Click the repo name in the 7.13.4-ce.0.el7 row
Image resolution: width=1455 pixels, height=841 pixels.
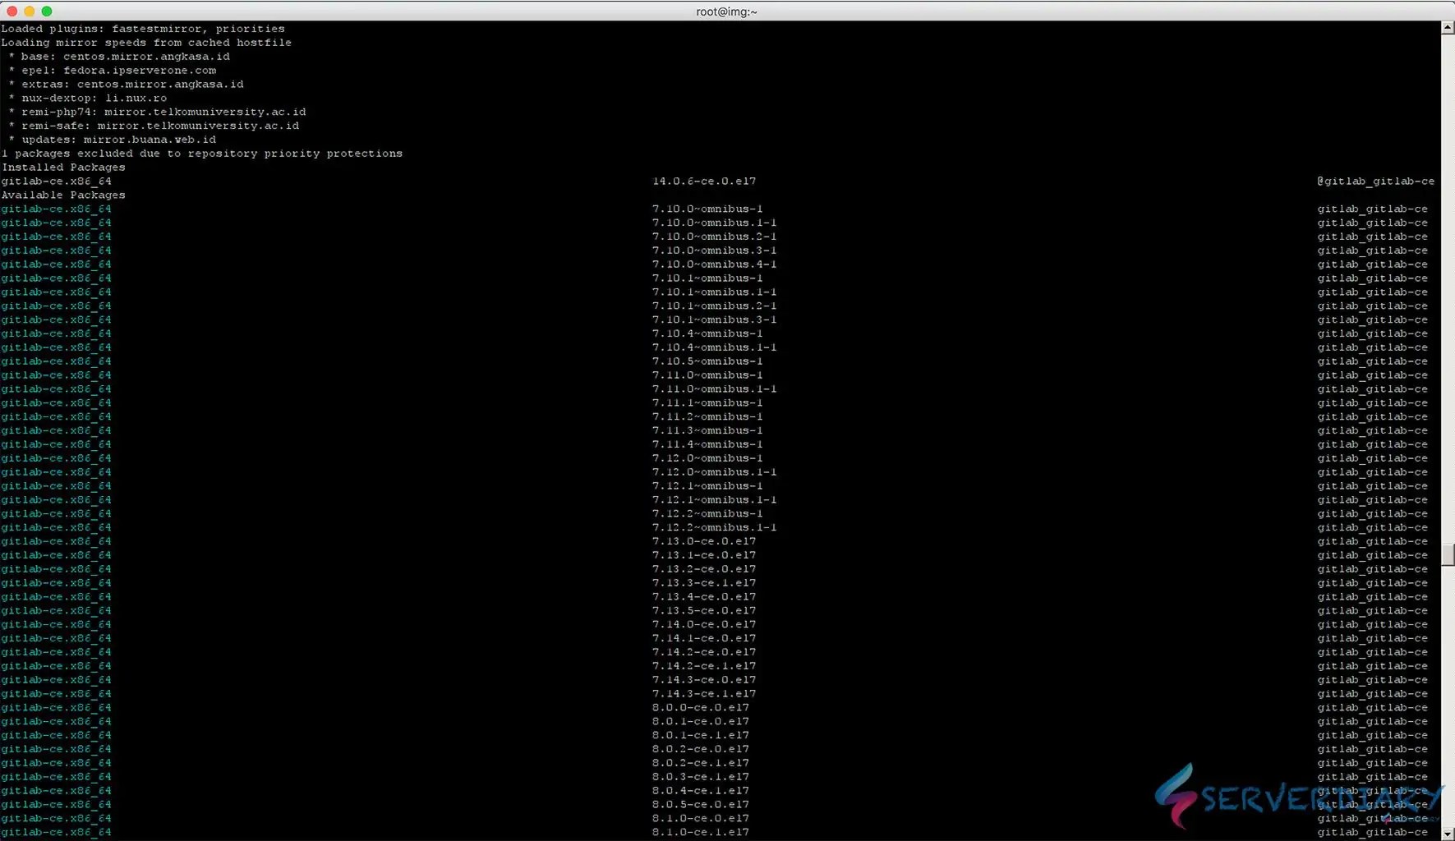[1372, 597]
